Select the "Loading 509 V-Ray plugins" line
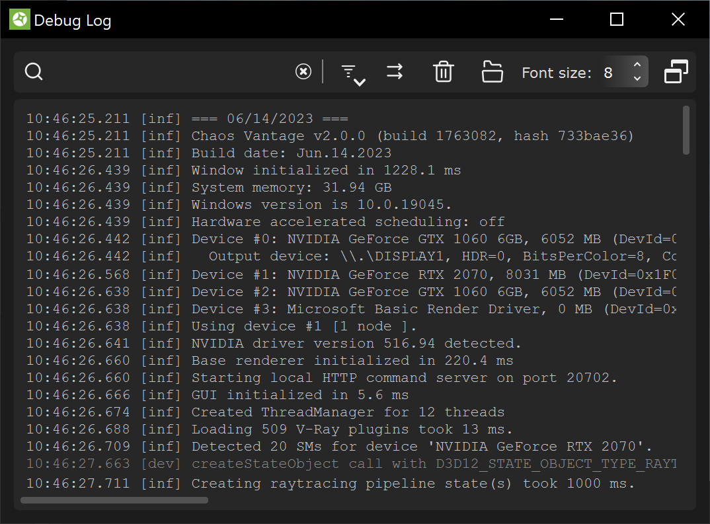 coord(270,430)
